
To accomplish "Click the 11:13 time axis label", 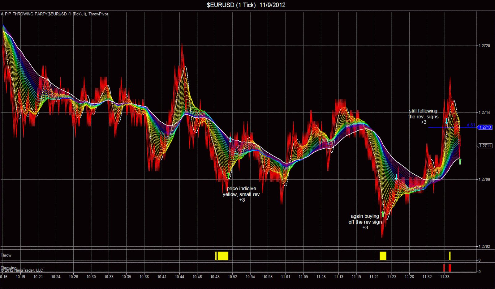I will pyautogui.click(x=338, y=277).
